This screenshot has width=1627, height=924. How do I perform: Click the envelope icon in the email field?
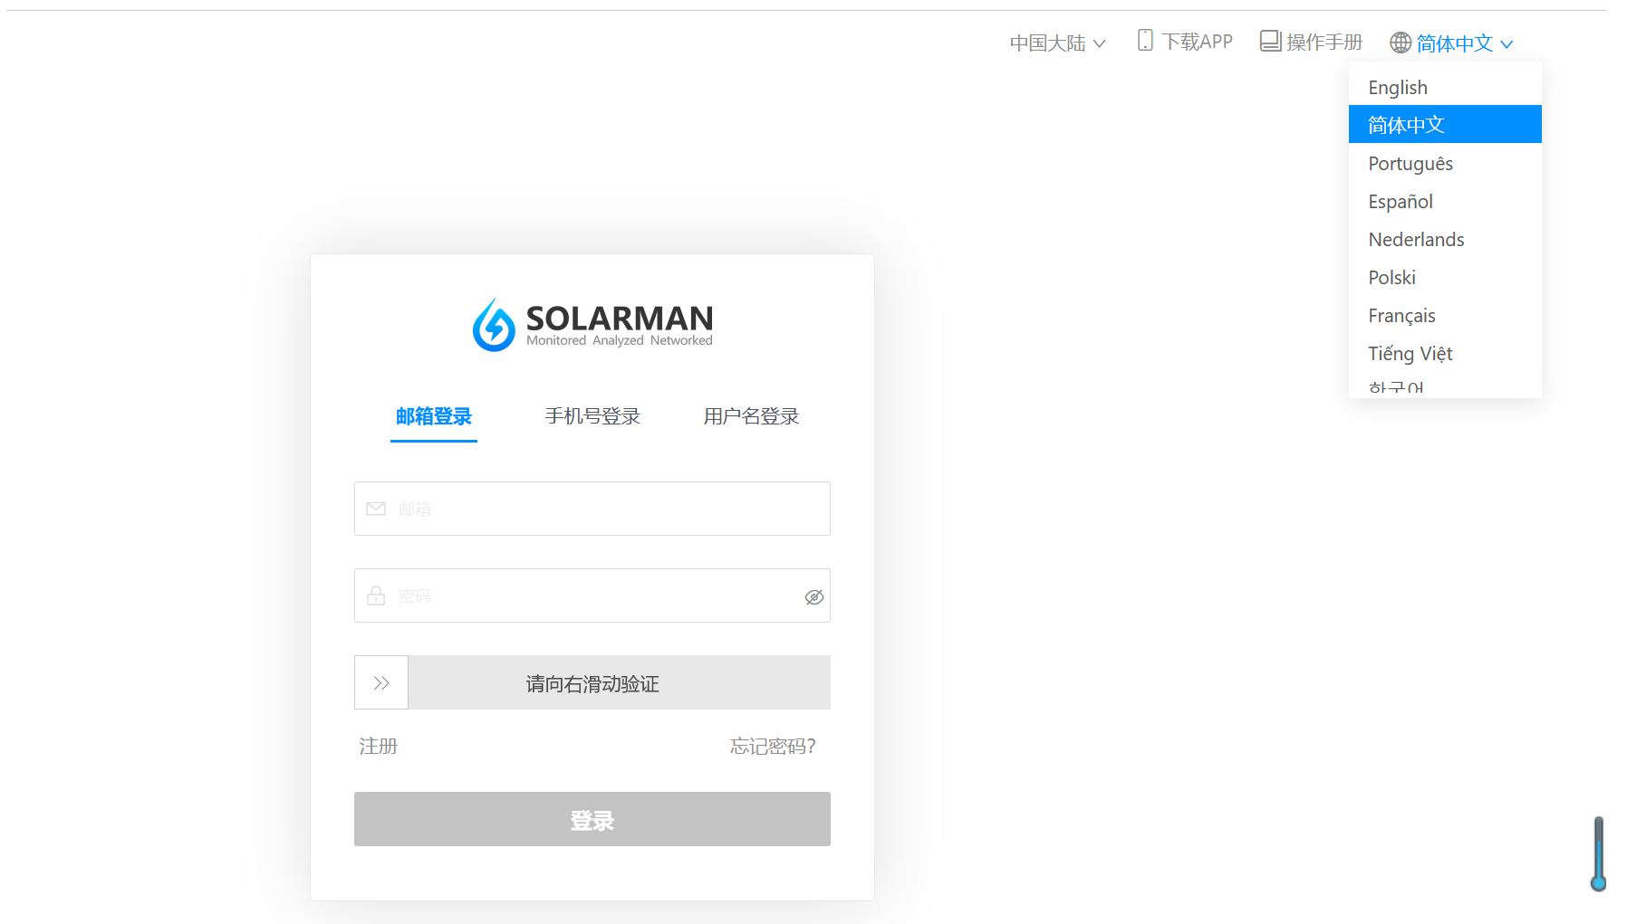coord(376,509)
